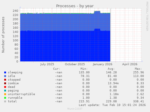
Task: Click the zombie legend color swatch
Action: click(5, 83)
